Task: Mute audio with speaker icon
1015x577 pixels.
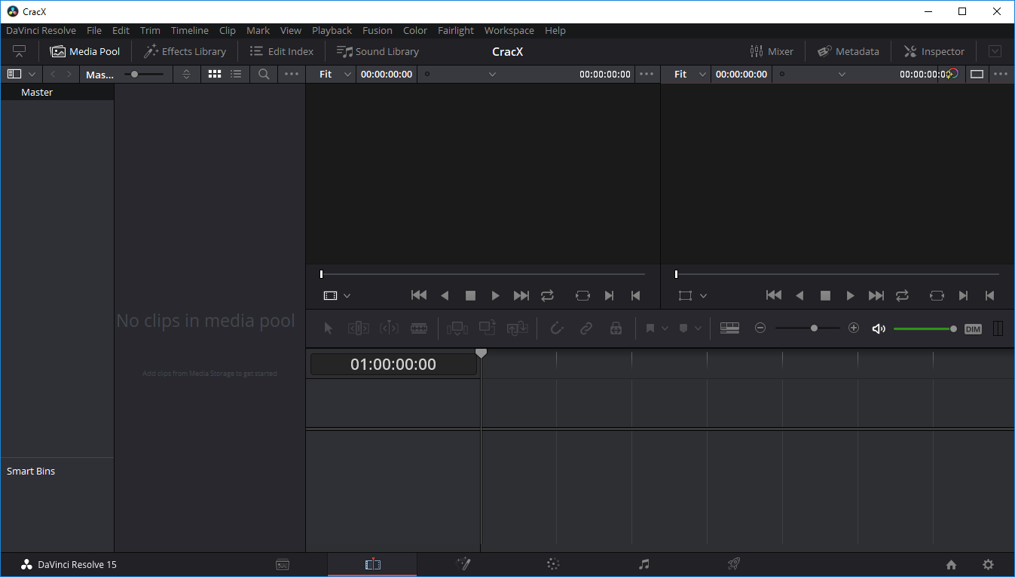Action: [879, 328]
